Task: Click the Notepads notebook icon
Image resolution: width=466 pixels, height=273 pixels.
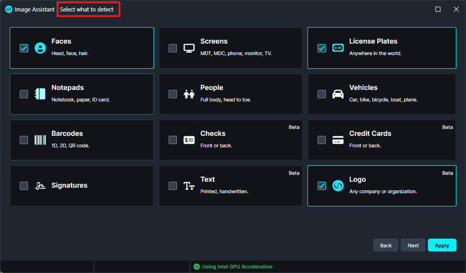Action: click(40, 94)
